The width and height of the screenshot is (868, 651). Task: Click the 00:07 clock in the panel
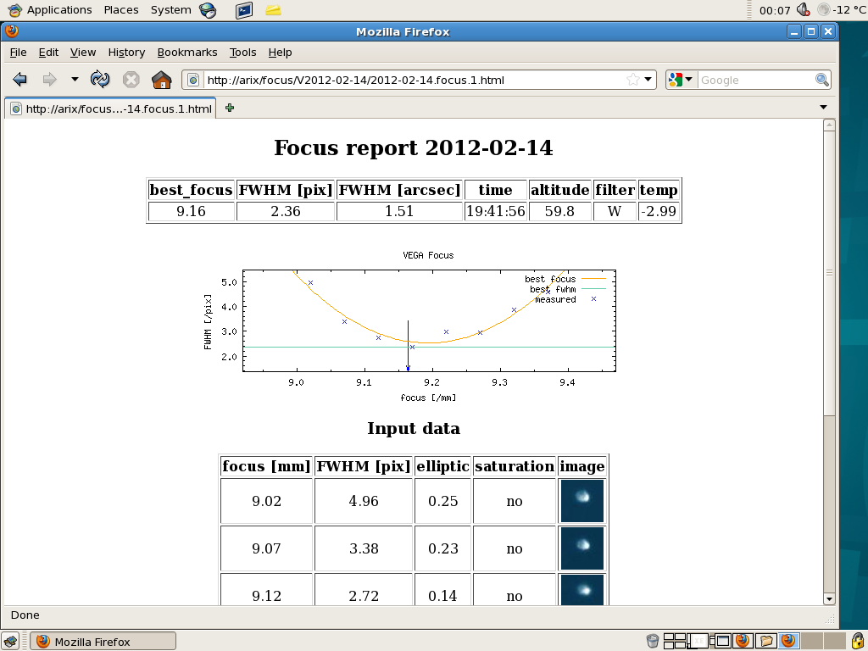point(775,10)
